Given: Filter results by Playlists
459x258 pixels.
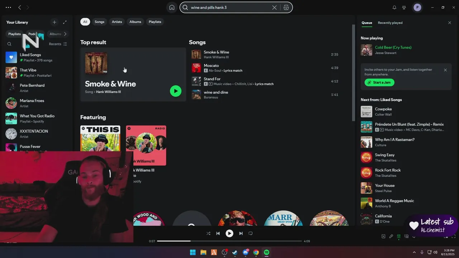Looking at the screenshot, I should pyautogui.click(x=155, y=22).
